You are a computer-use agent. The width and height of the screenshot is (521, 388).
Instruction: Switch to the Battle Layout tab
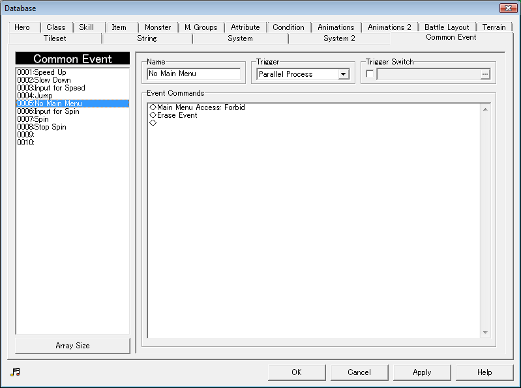point(447,27)
